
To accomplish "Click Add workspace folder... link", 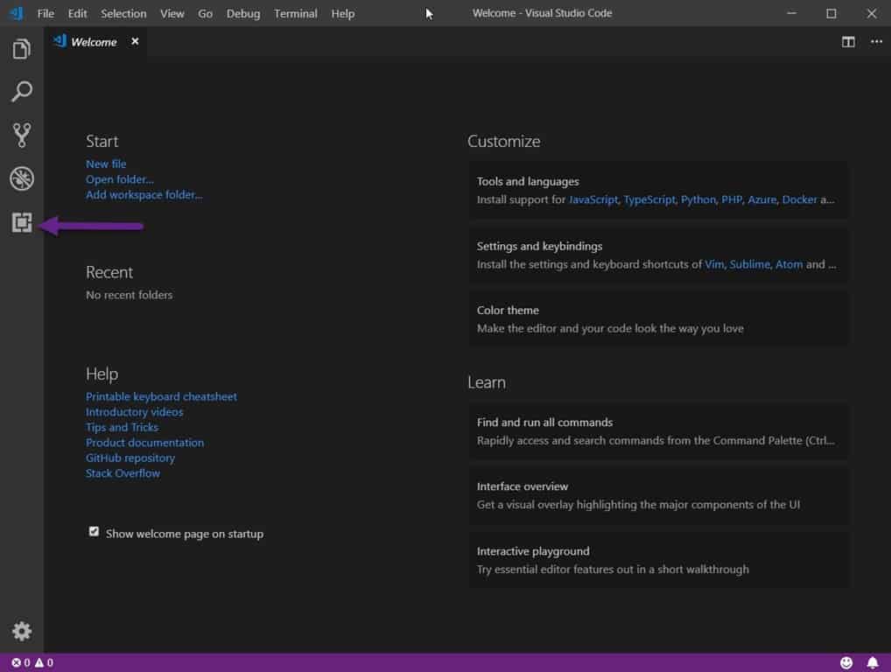I will [x=144, y=195].
